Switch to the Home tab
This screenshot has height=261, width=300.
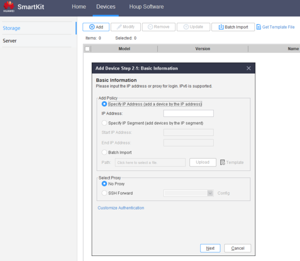79,6
